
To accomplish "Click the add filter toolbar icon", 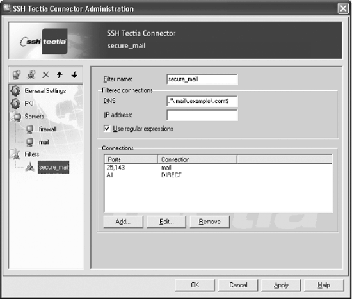I will pyautogui.click(x=31, y=74).
